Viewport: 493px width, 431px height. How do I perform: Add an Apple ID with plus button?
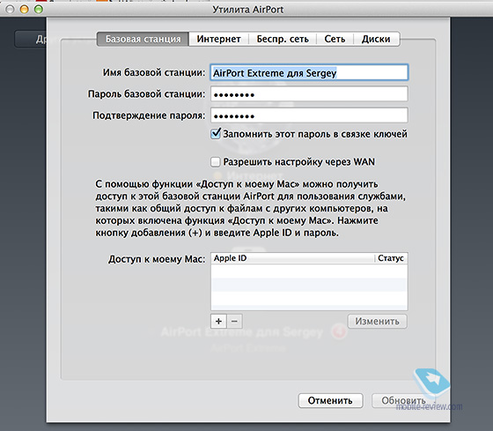pyautogui.click(x=219, y=322)
